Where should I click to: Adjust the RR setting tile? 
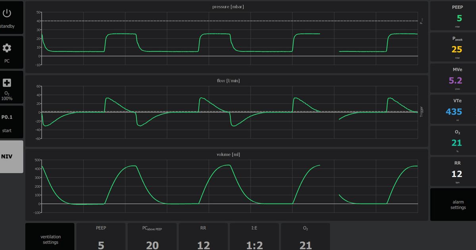pos(203,237)
